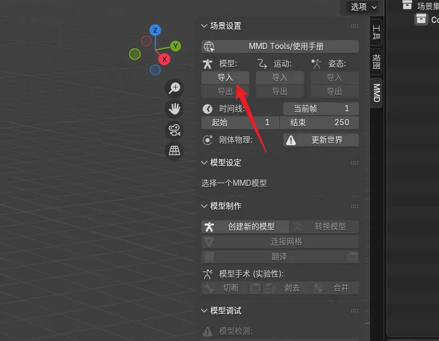Click the negative X axis gizmo circle

146,41
